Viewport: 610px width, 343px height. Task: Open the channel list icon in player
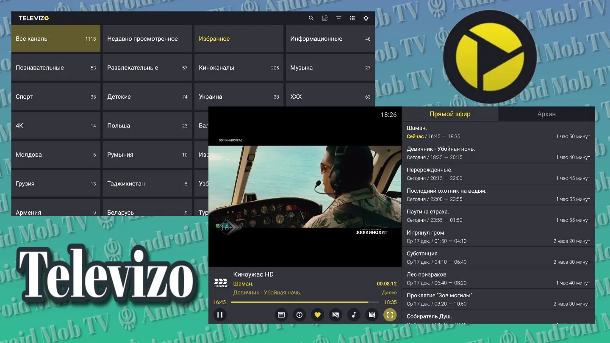point(281,315)
